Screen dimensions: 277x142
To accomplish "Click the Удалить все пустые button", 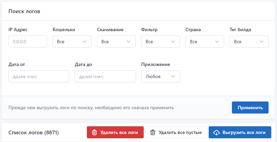I will tap(176, 132).
